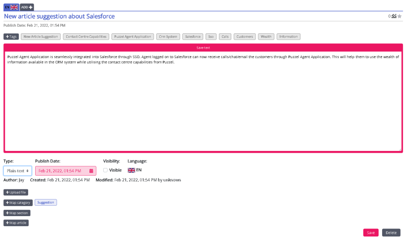The width and height of the screenshot is (405, 238).
Task: Click the Map section button
Action: point(17,213)
